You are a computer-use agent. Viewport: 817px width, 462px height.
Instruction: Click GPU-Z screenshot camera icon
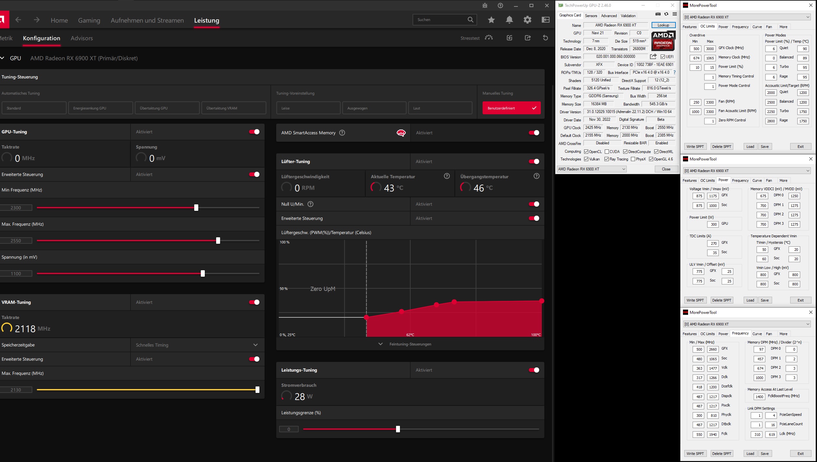tap(658, 14)
